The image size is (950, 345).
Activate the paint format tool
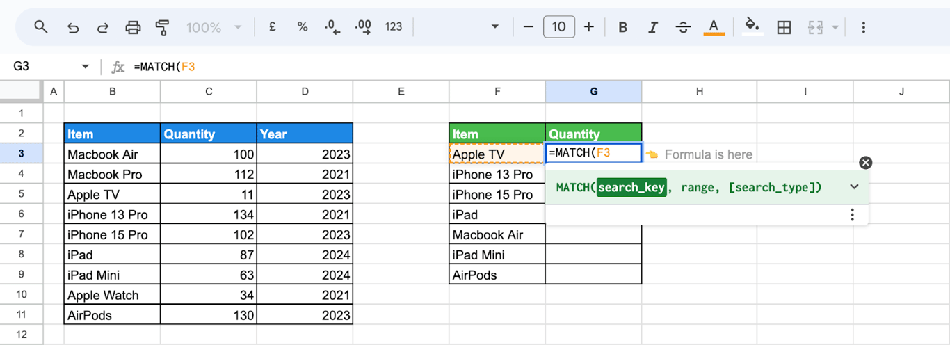pos(163,27)
